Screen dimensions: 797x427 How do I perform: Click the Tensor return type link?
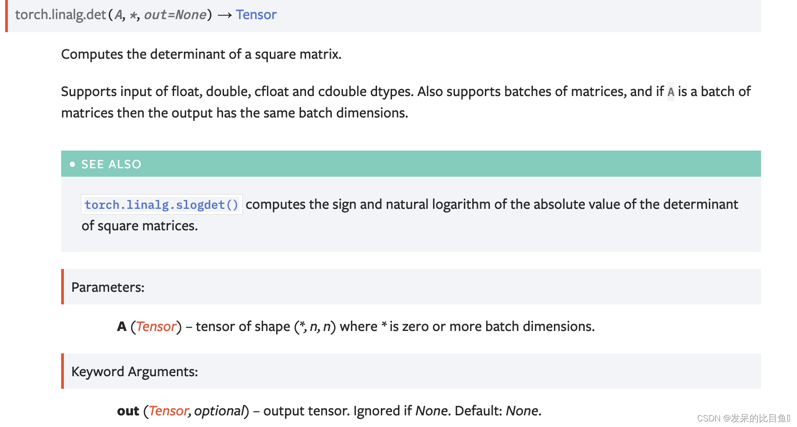coord(256,15)
